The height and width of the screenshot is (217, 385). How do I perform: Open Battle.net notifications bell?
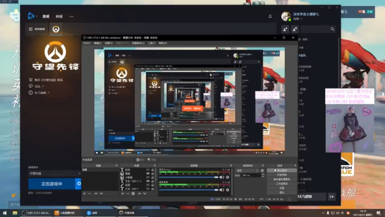click(270, 16)
